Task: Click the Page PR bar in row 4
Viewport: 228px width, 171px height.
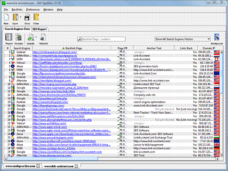Action: point(122,63)
